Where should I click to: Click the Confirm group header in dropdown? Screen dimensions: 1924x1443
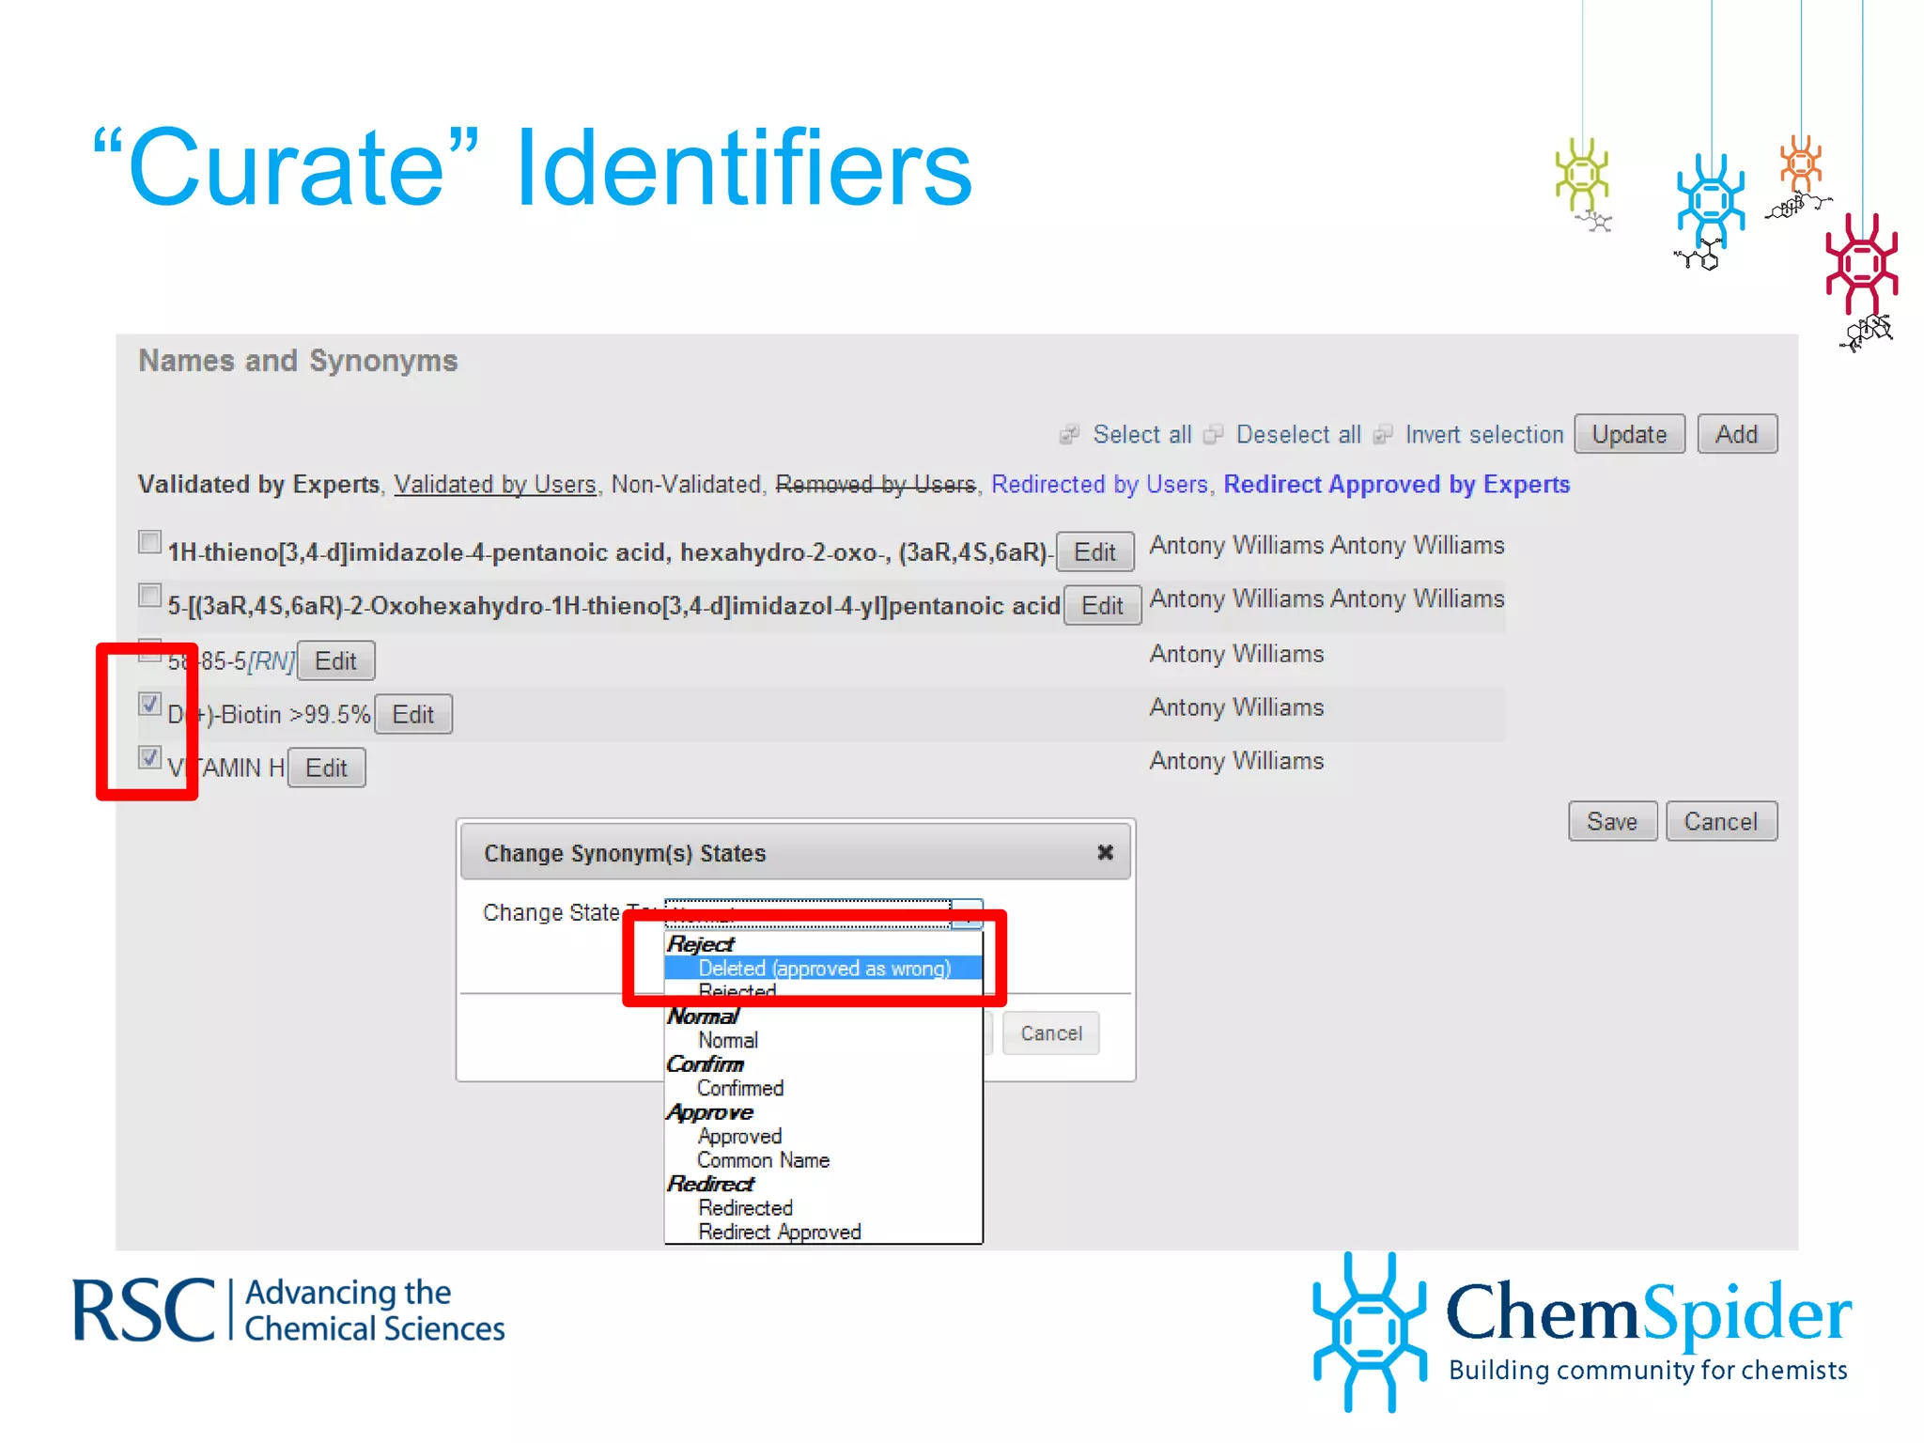(706, 1063)
